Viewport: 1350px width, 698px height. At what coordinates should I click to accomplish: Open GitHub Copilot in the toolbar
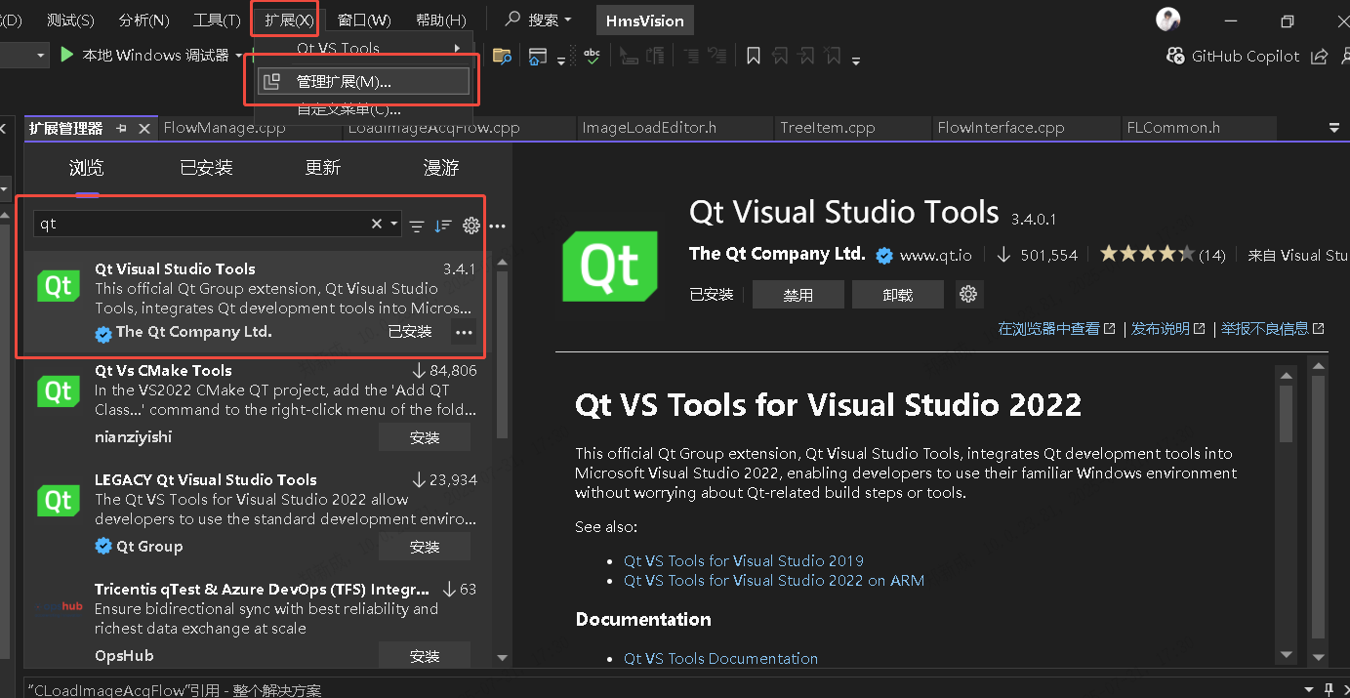(1233, 56)
